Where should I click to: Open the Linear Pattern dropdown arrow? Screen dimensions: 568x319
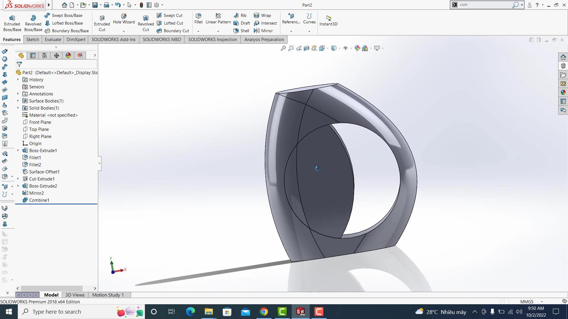click(x=218, y=31)
